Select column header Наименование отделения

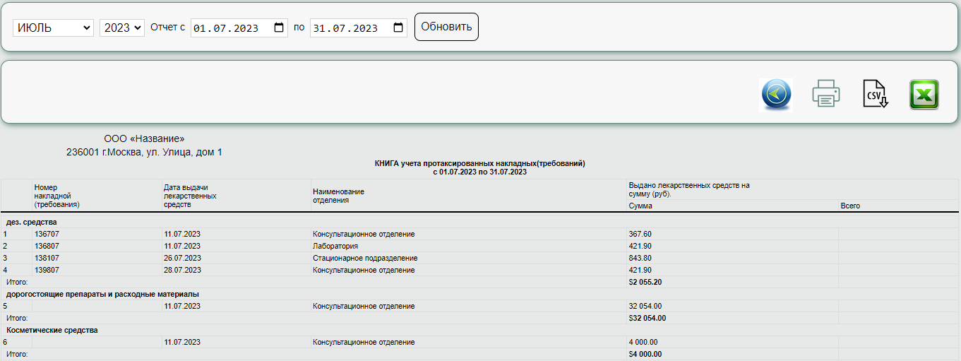pyautogui.click(x=338, y=196)
